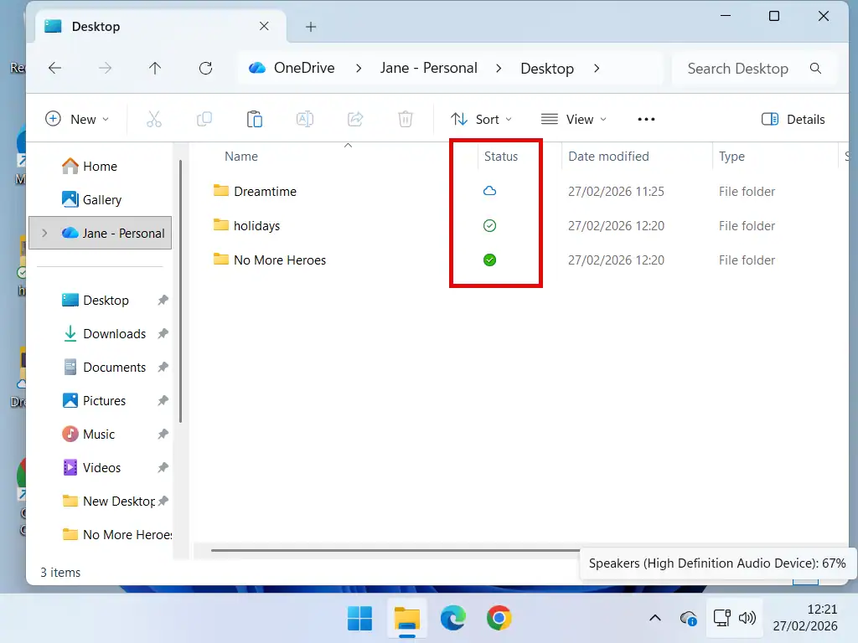Image resolution: width=858 pixels, height=643 pixels.
Task: Click the Rename icon on the toolbar
Action: (x=305, y=119)
